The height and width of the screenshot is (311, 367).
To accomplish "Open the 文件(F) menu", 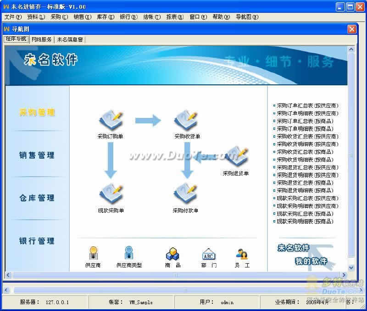I will (x=13, y=17).
